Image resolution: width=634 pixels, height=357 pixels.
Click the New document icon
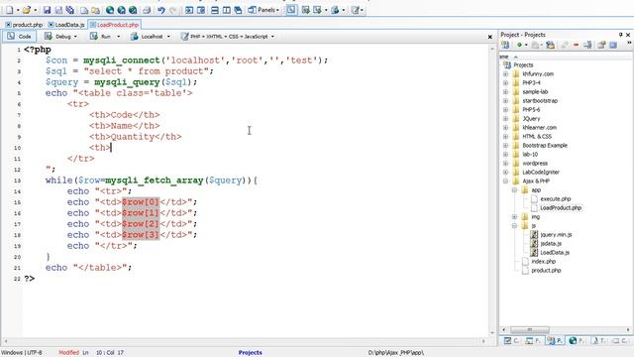(x=9, y=10)
